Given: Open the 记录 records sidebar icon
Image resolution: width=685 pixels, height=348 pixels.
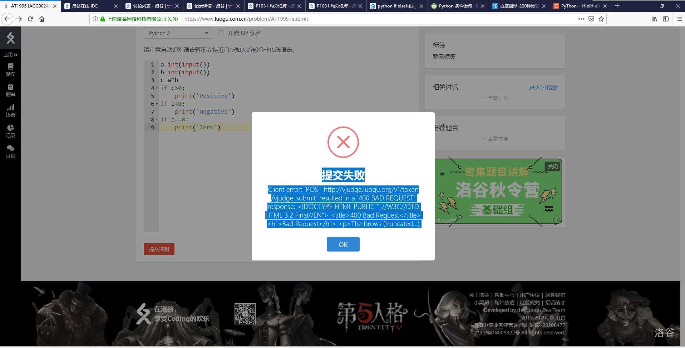Looking at the screenshot, I should point(10,131).
